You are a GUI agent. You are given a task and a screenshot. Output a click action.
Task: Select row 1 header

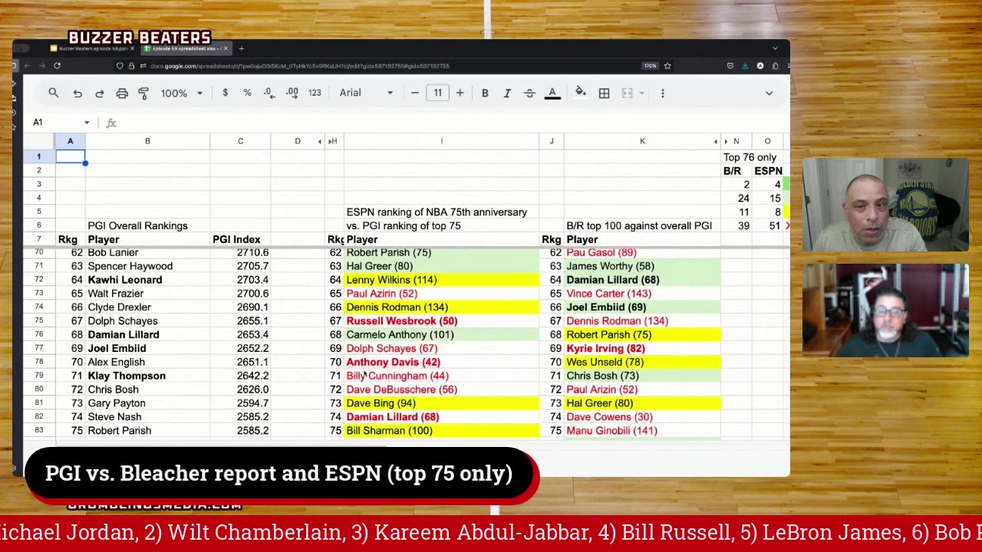click(x=38, y=156)
